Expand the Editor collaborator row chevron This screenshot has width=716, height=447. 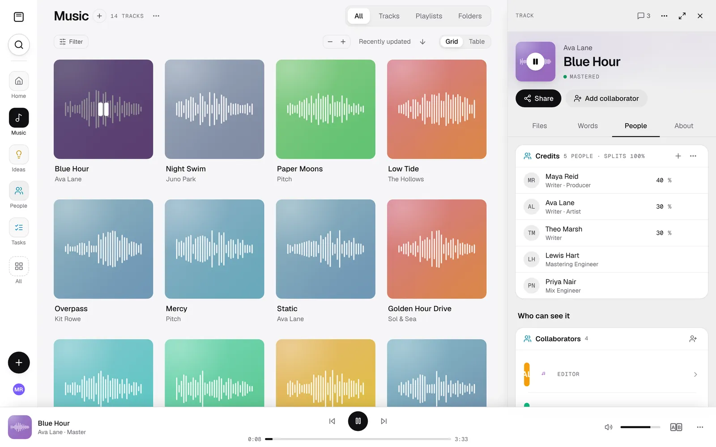695,375
